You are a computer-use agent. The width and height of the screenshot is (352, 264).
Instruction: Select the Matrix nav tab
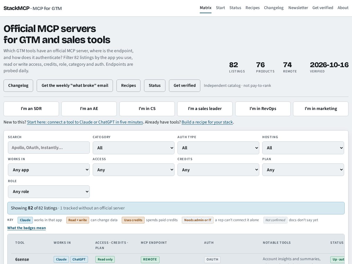click(206, 8)
